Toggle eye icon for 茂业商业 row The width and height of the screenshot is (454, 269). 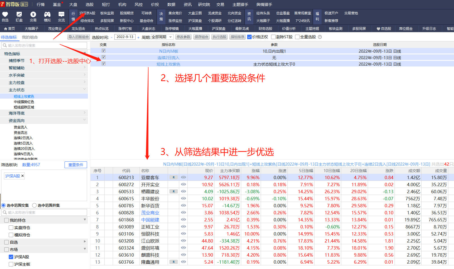coord(183,213)
